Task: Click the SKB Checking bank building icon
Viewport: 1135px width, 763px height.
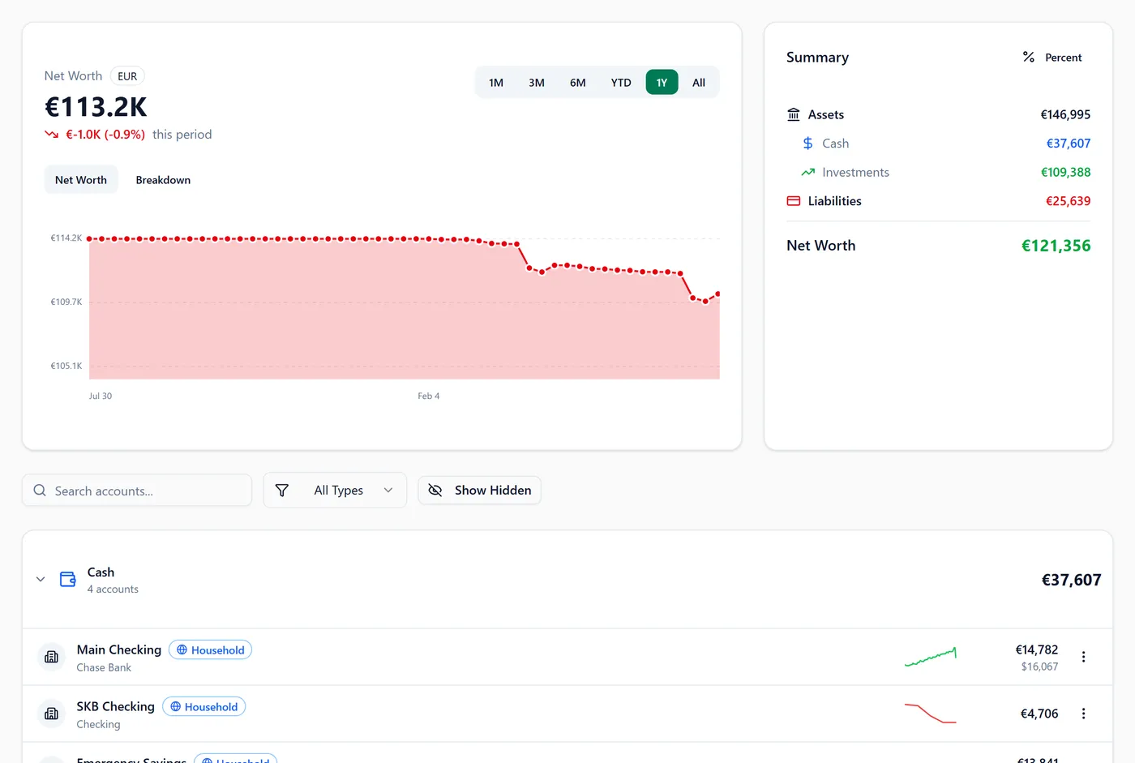Action: (51, 714)
